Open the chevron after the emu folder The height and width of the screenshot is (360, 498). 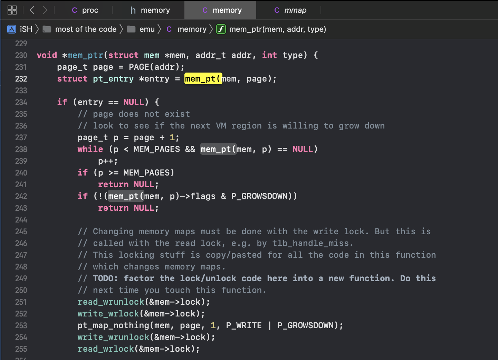point(159,29)
